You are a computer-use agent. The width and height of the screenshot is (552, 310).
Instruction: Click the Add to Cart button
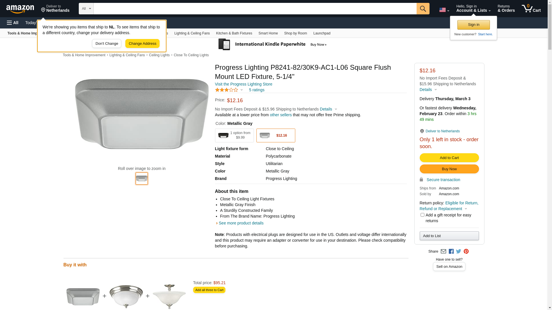point(449,158)
